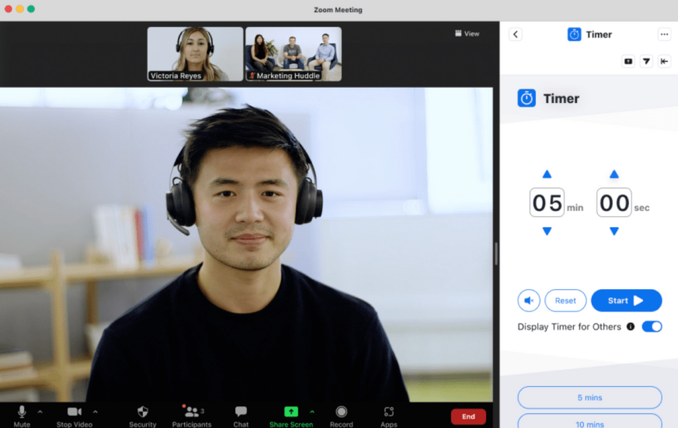
Task: Disable the Display Timer for Others toggle
Action: pos(652,326)
